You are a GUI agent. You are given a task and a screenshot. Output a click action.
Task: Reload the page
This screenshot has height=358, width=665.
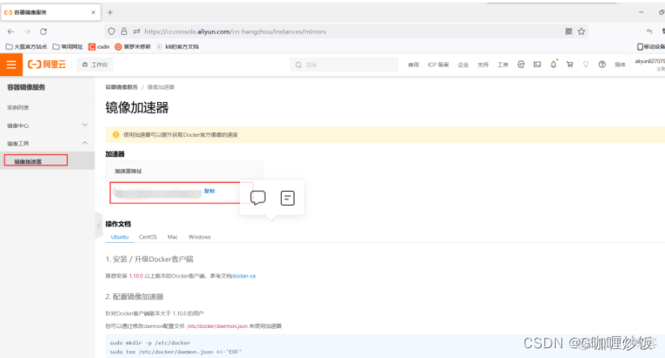pos(43,32)
